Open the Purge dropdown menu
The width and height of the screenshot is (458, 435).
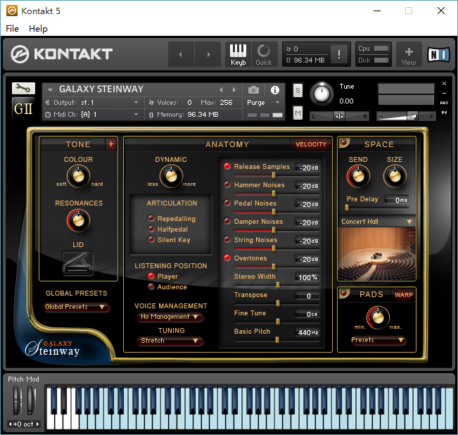click(263, 103)
